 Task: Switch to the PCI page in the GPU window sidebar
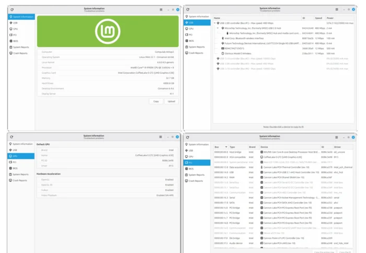[15, 162]
